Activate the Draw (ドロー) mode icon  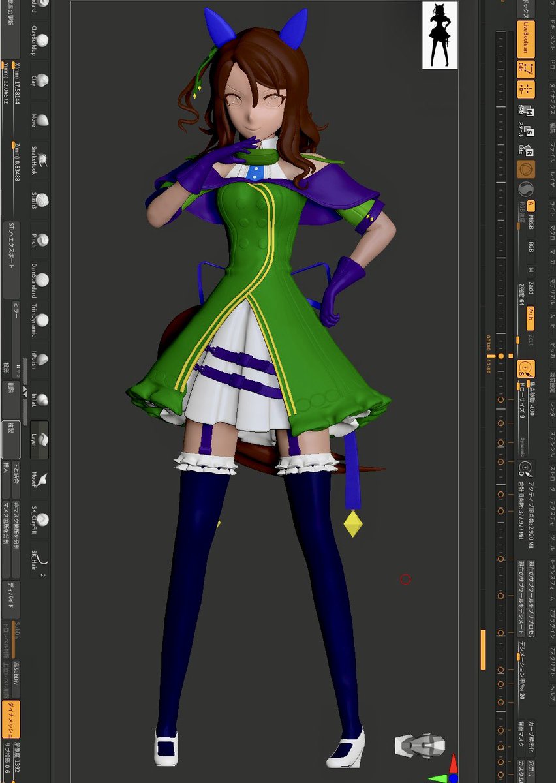tap(526, 89)
